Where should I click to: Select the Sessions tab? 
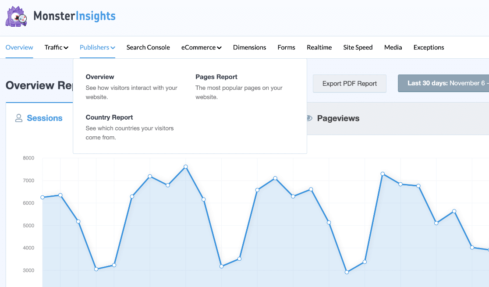44,118
